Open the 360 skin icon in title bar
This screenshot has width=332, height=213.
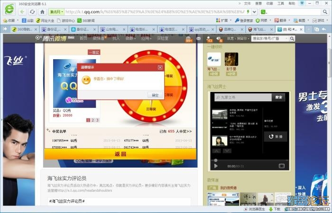tap(302, 3)
